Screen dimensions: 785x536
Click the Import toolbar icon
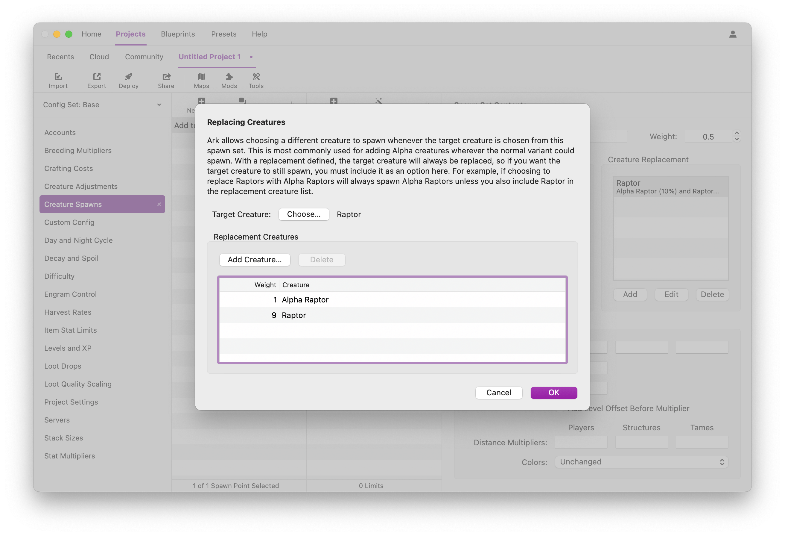click(58, 77)
